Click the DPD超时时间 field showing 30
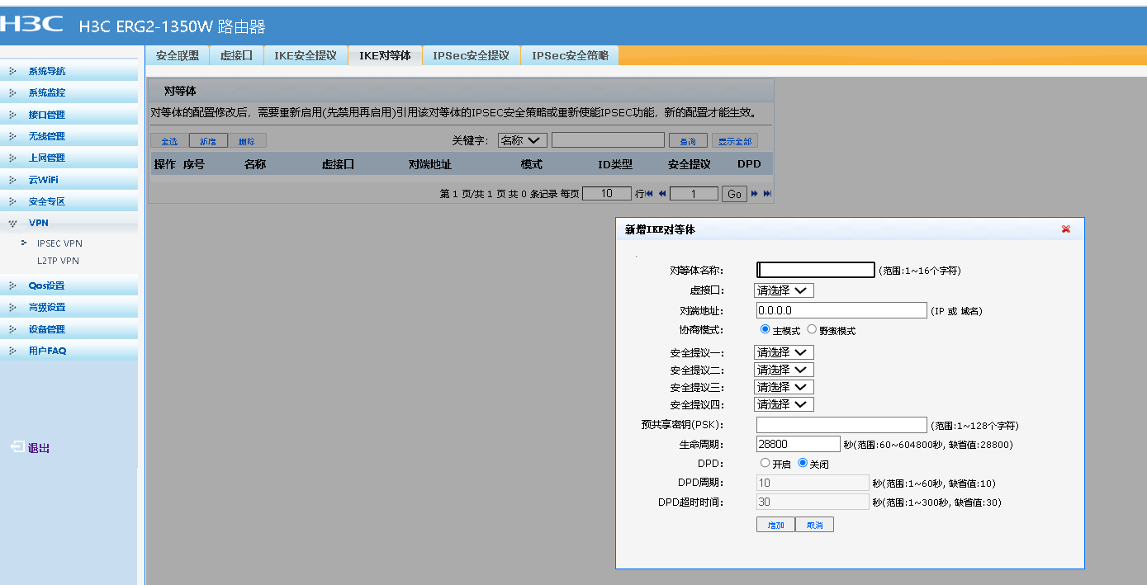The width and height of the screenshot is (1147, 585). coord(813,502)
